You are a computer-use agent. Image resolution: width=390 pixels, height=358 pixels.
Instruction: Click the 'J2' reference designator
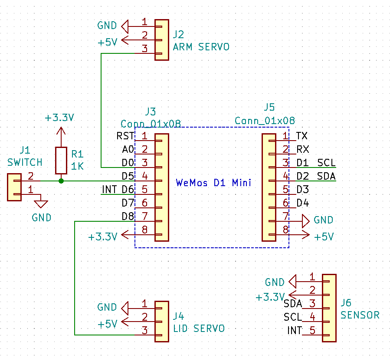point(178,34)
